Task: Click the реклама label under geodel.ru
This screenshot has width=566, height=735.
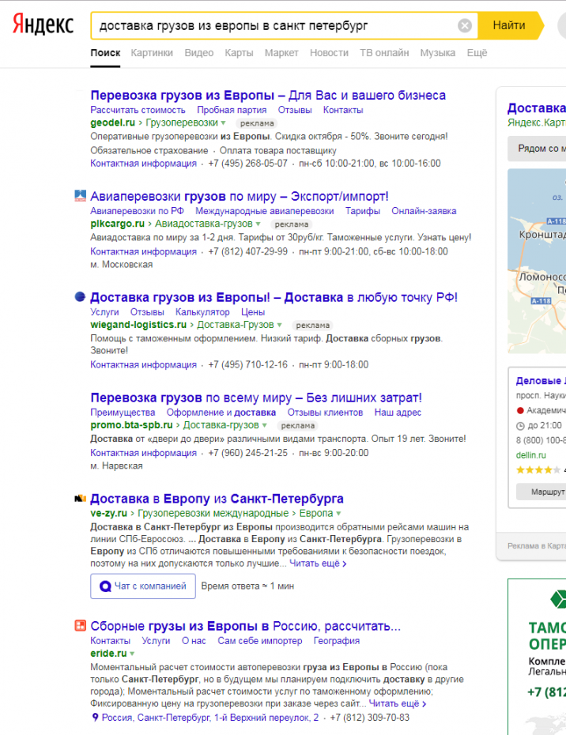Action: pos(257,123)
